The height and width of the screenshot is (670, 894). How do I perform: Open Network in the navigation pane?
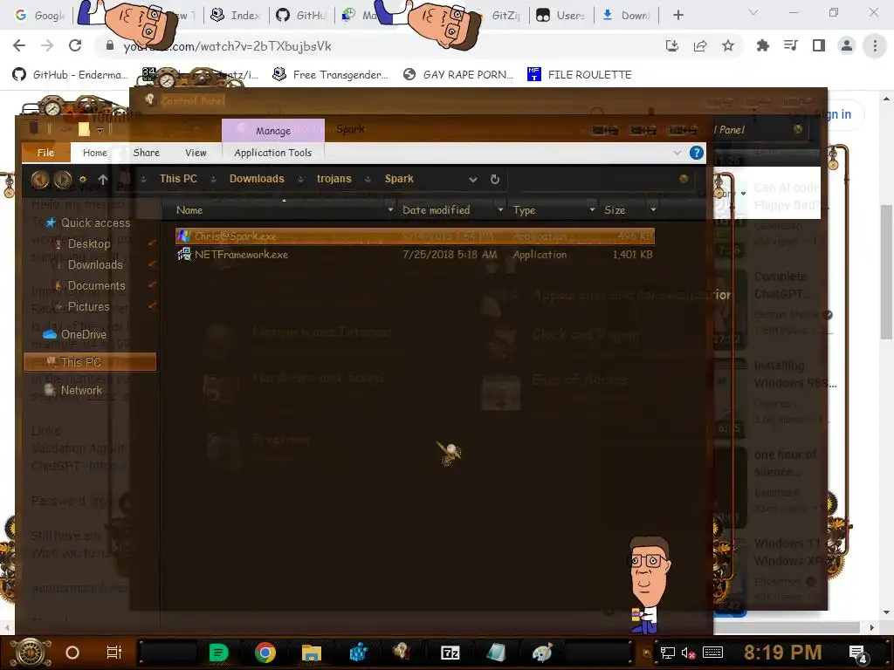click(74, 390)
